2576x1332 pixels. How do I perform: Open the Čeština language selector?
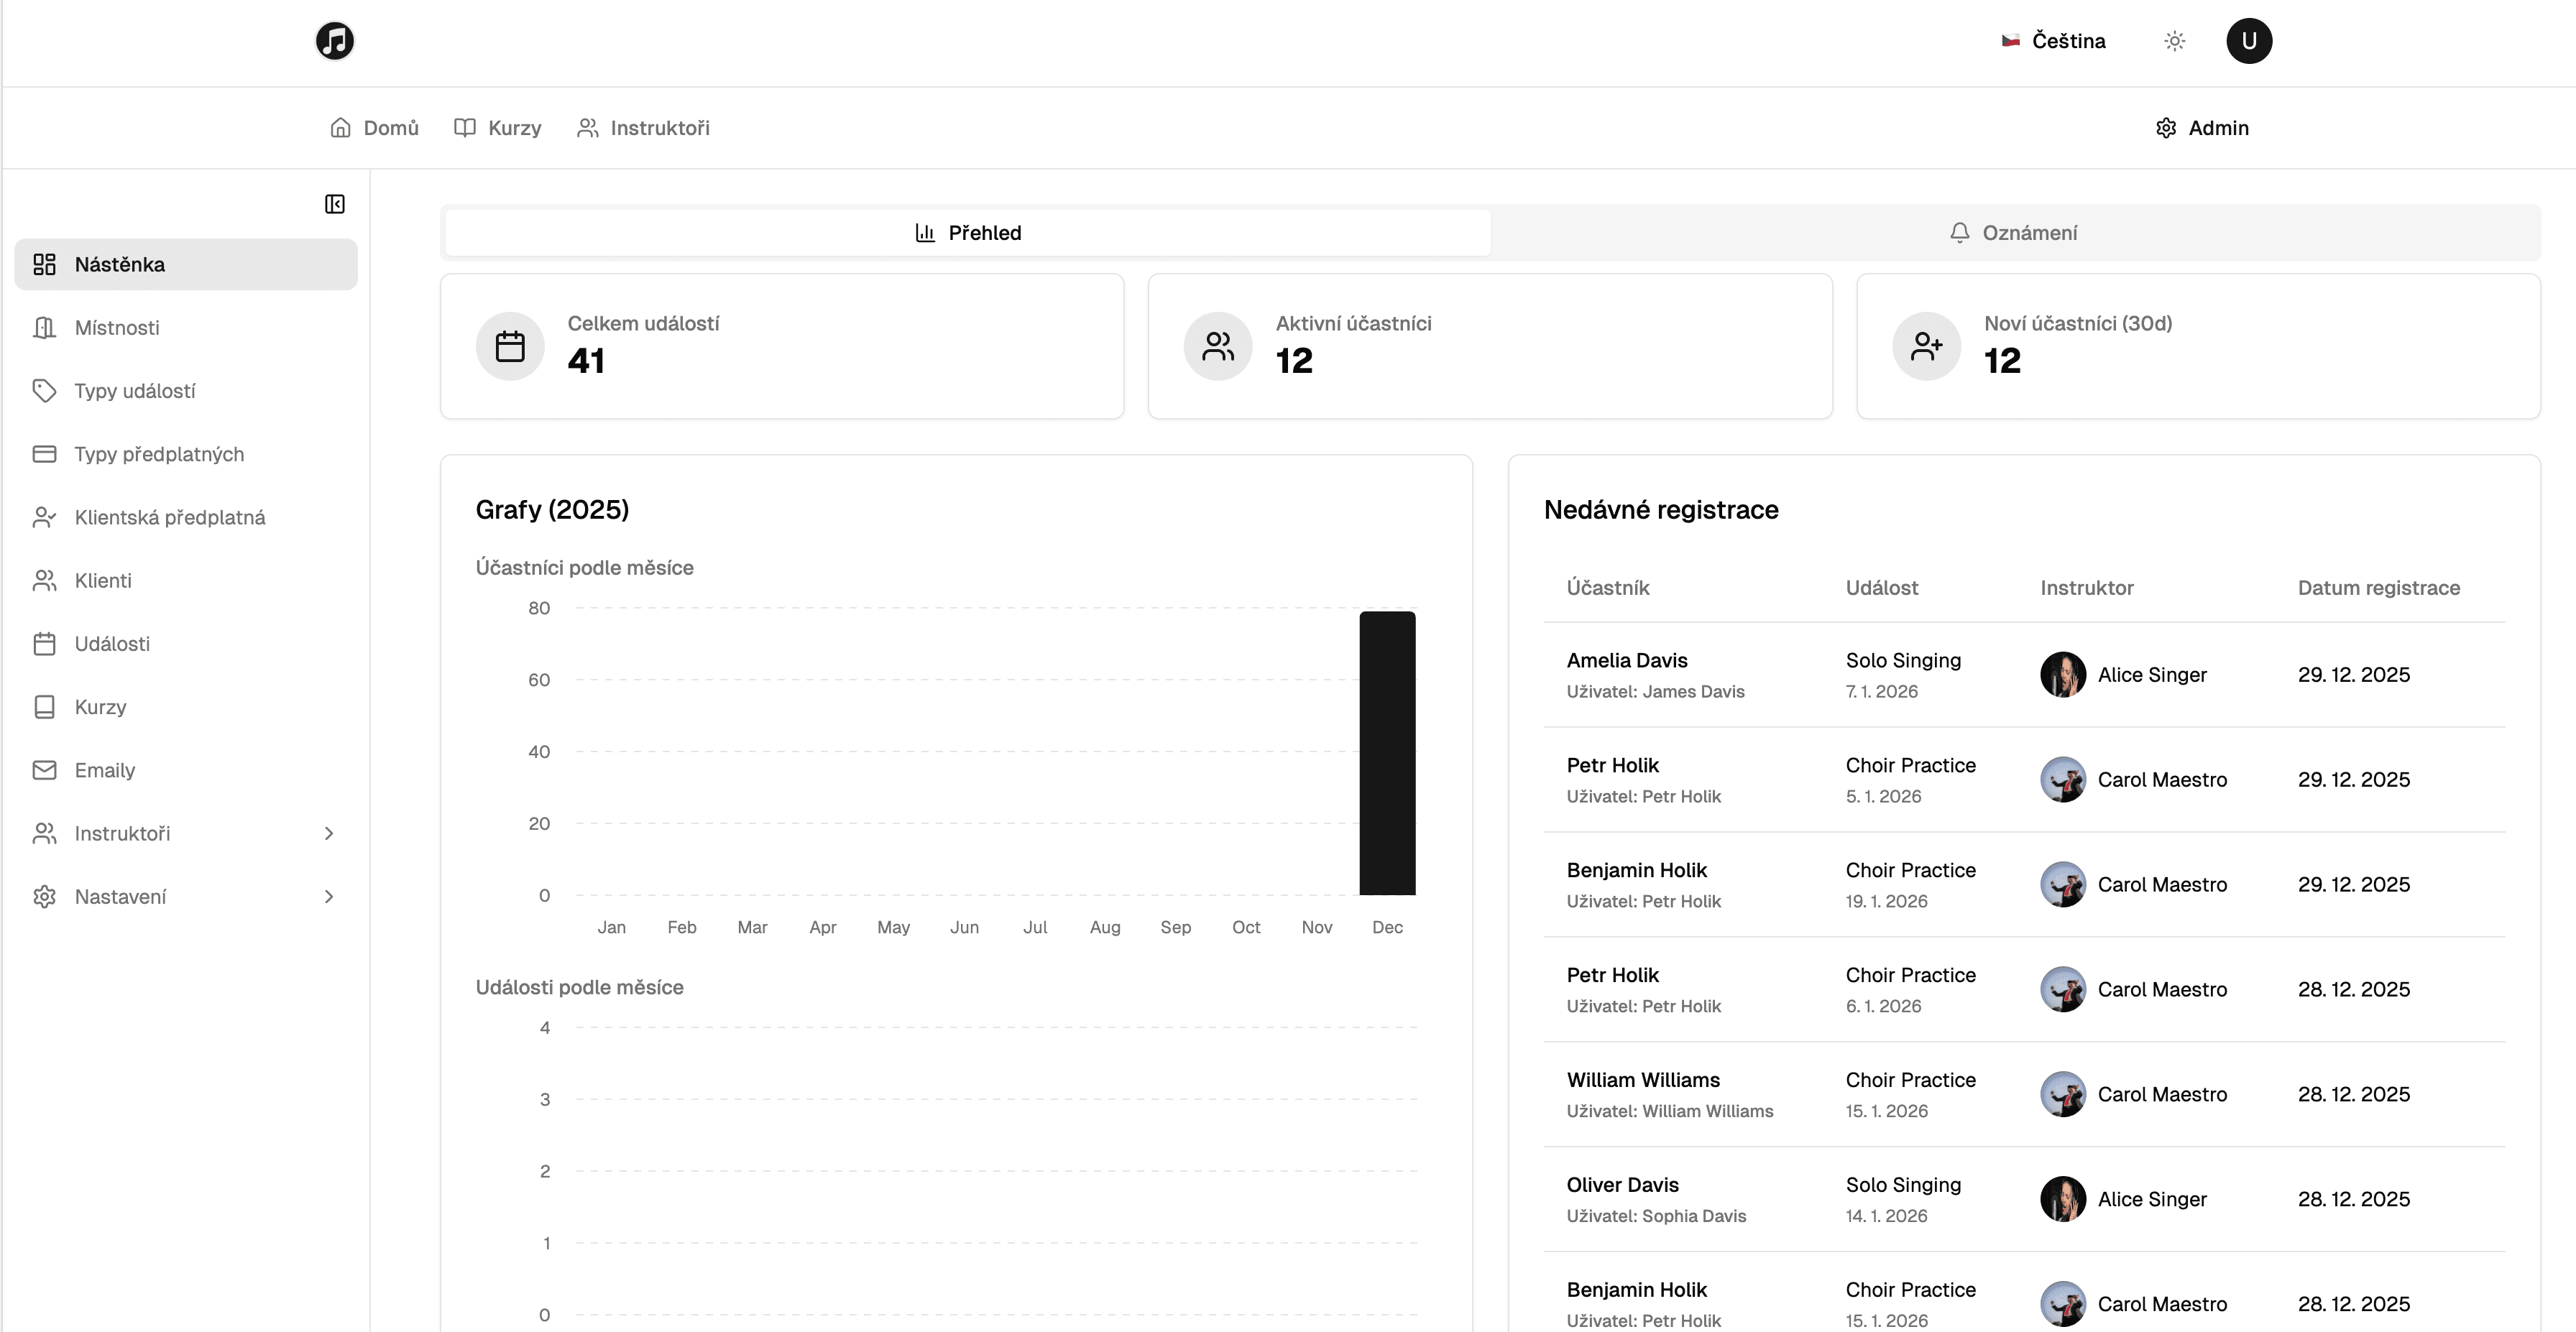tap(2054, 41)
